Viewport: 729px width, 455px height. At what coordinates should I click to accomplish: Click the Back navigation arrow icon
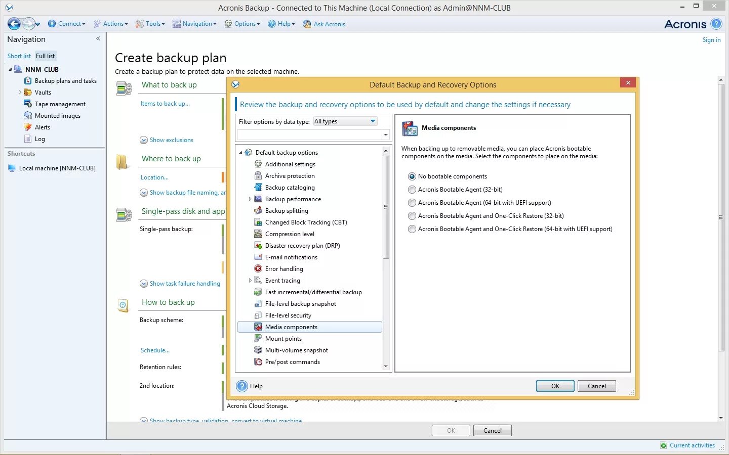[x=14, y=24]
